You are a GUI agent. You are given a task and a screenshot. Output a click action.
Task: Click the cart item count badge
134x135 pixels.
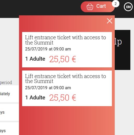pyautogui.click(x=116, y=4)
